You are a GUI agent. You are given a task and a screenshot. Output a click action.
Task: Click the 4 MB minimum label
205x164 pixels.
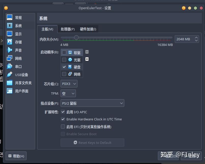(64, 45)
